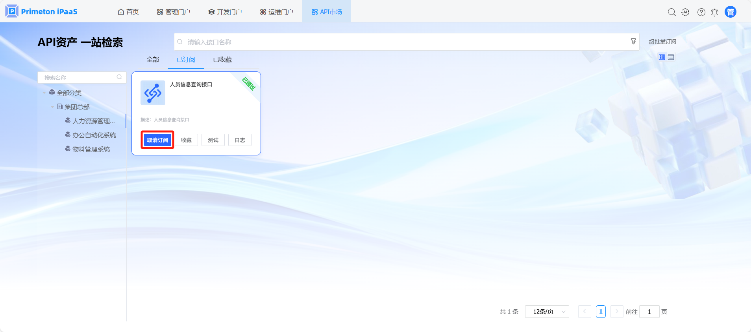This screenshot has height=332, width=751.
Task: Collapse the 全部分类 tree node
Action: (44, 93)
